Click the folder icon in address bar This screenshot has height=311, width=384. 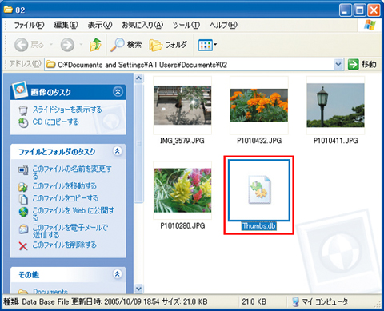pos(50,65)
